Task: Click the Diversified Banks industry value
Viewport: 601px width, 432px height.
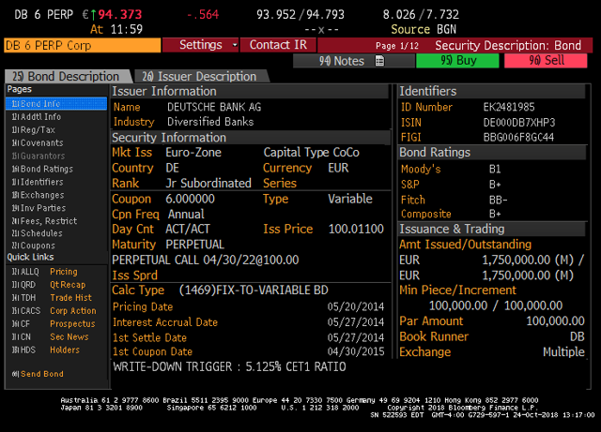Action: [210, 122]
